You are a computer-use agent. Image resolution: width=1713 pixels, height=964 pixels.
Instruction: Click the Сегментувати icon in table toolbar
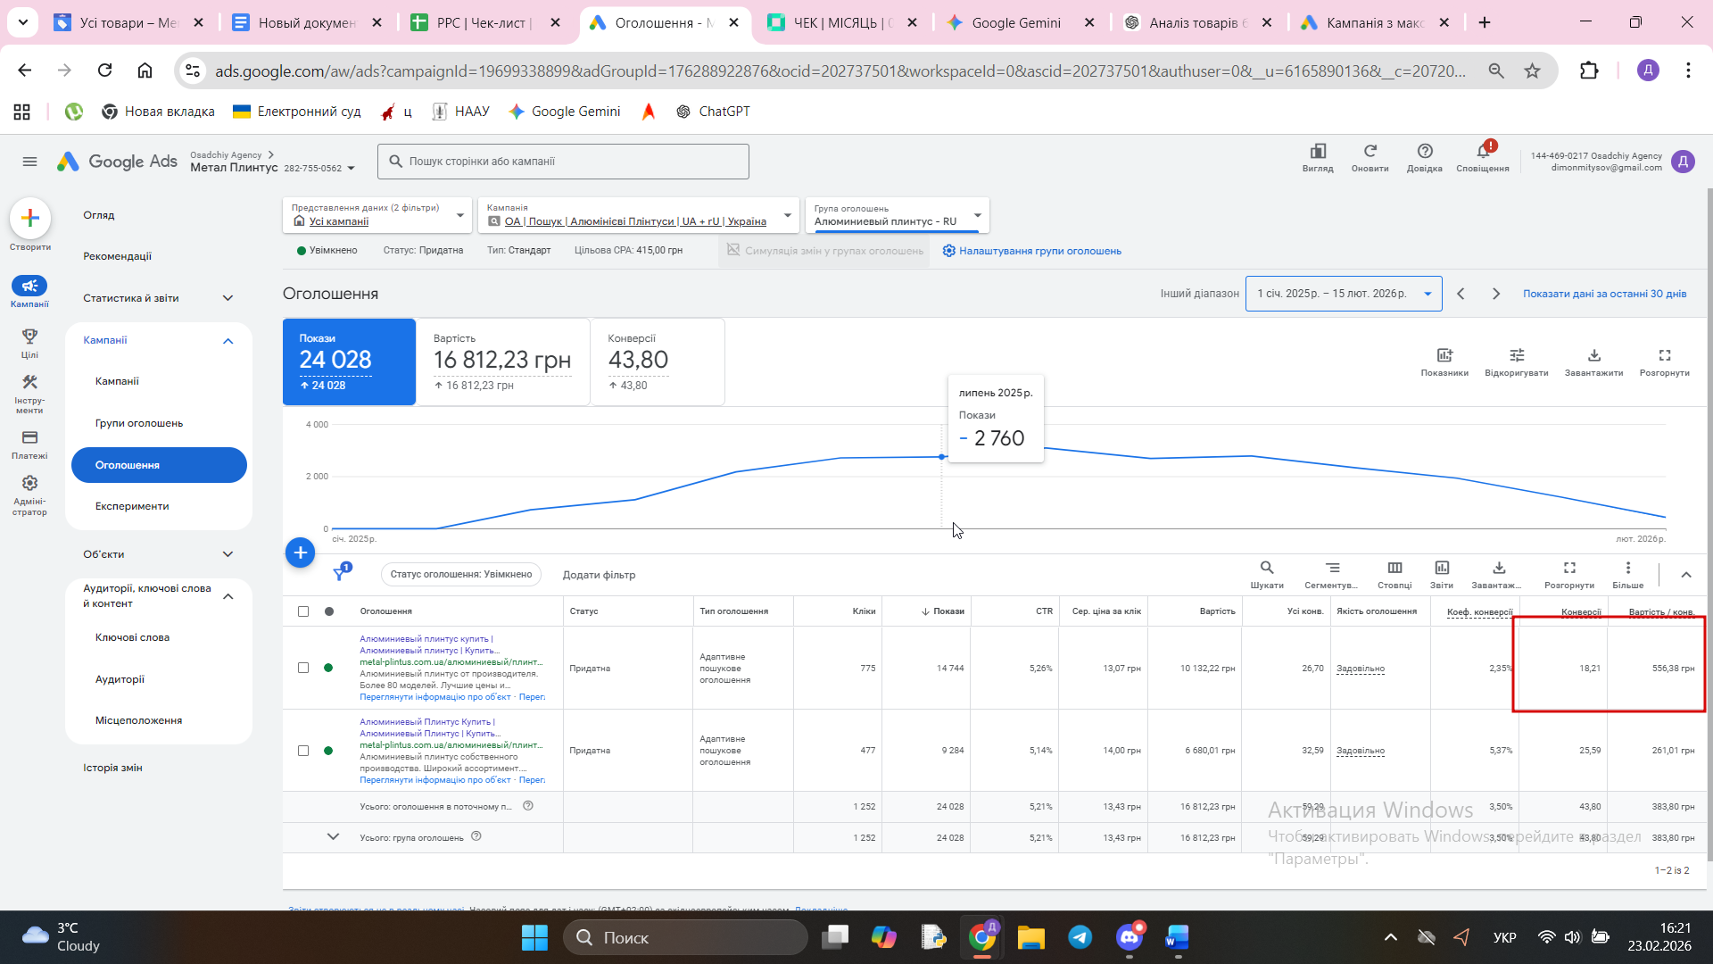[x=1331, y=568]
